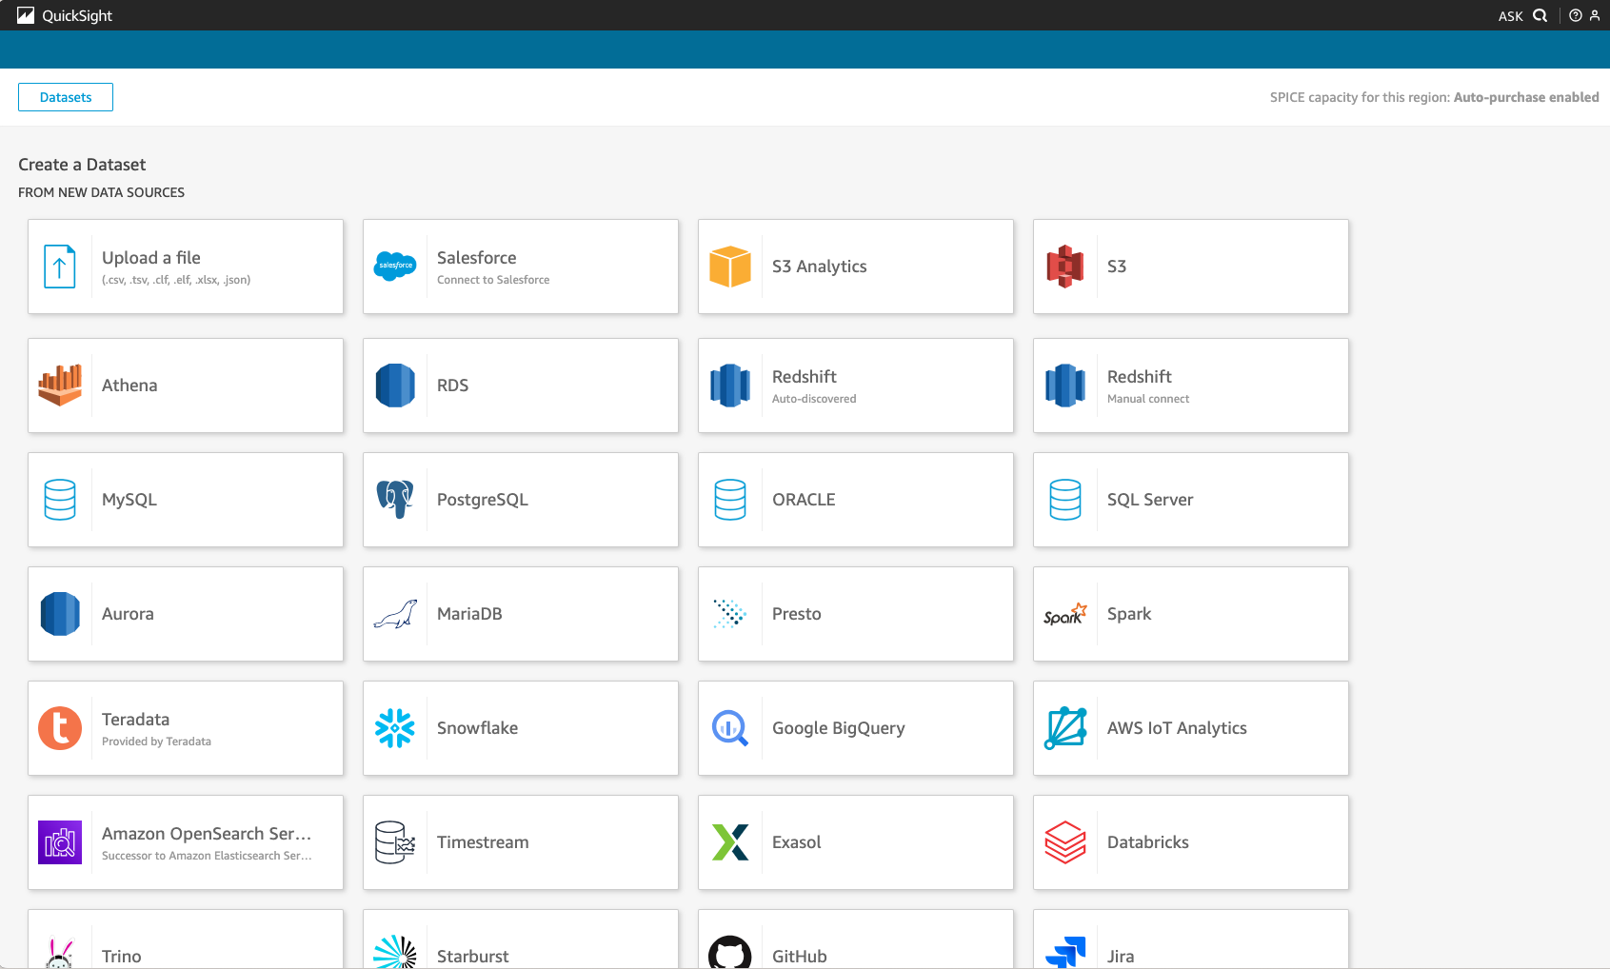The image size is (1610, 969).
Task: Select the Teradata orange circle icon
Action: pyautogui.click(x=60, y=728)
